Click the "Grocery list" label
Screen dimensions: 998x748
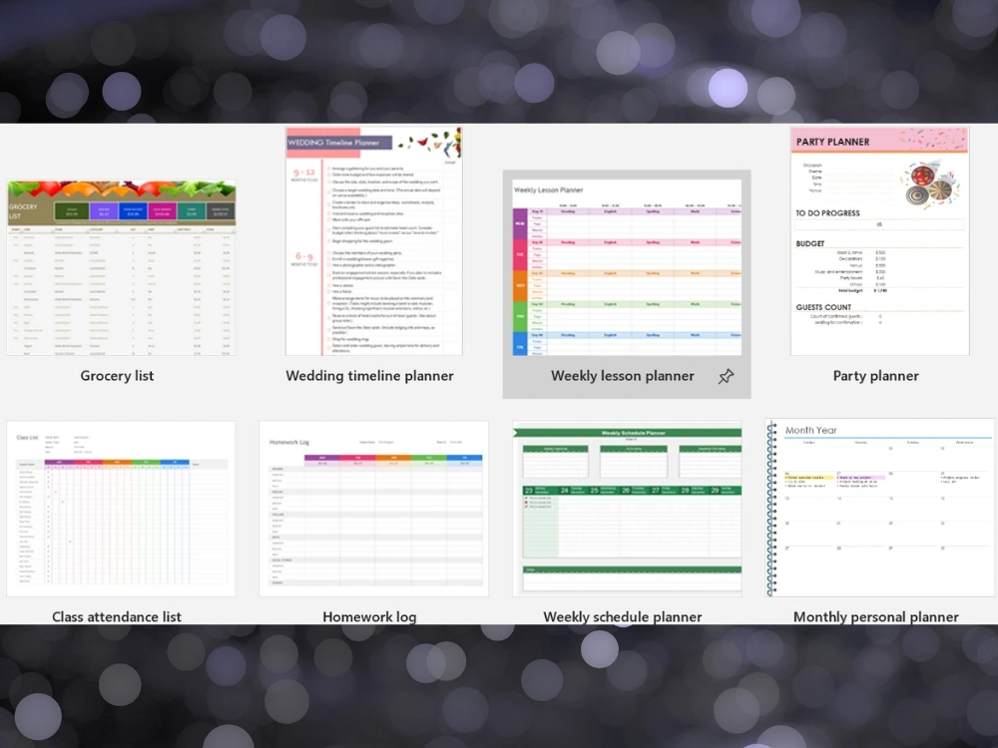[x=117, y=376]
